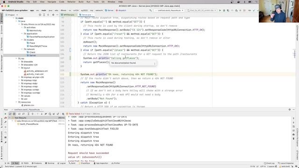Open UnitTests run configuration dropdown
This screenshot has height=168, width=299.
(x=169, y=10)
